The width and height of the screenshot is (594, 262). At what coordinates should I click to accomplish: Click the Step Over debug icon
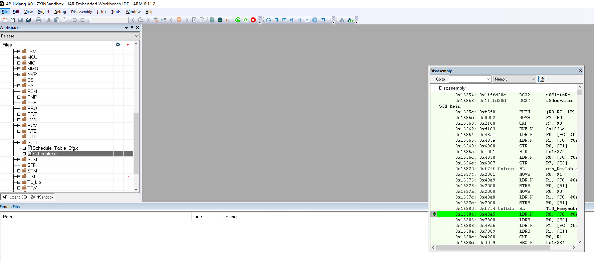click(x=269, y=20)
